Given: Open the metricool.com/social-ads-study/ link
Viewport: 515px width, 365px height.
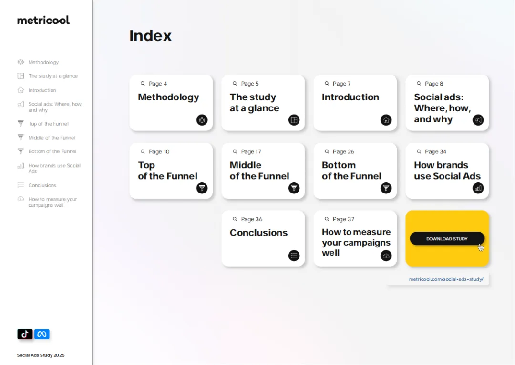Looking at the screenshot, I should [446, 279].
